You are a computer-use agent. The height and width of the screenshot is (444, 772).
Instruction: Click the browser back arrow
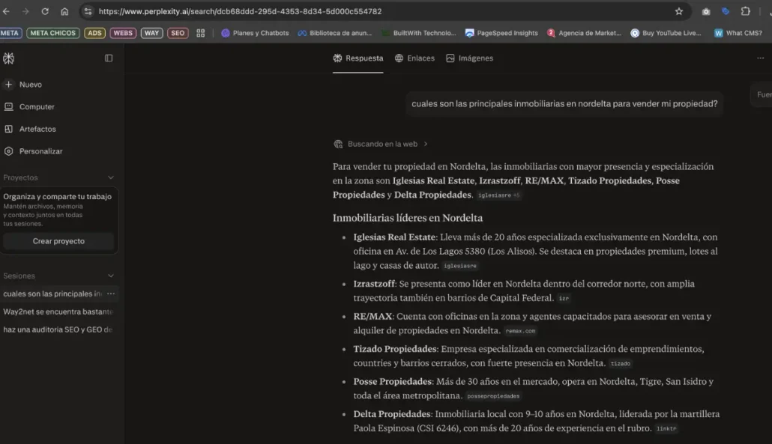pyautogui.click(x=6, y=11)
